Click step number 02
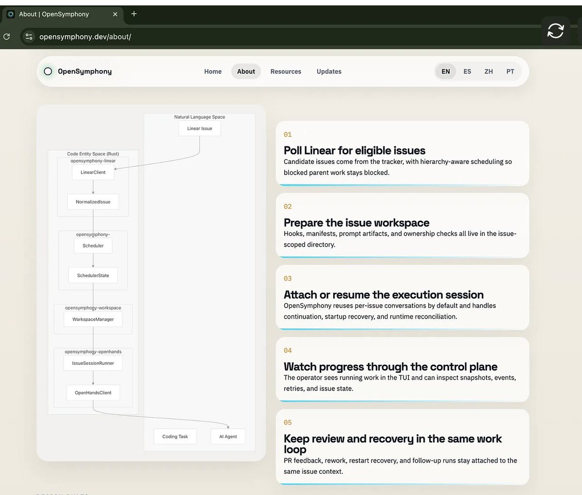582x495 pixels. [x=288, y=206]
